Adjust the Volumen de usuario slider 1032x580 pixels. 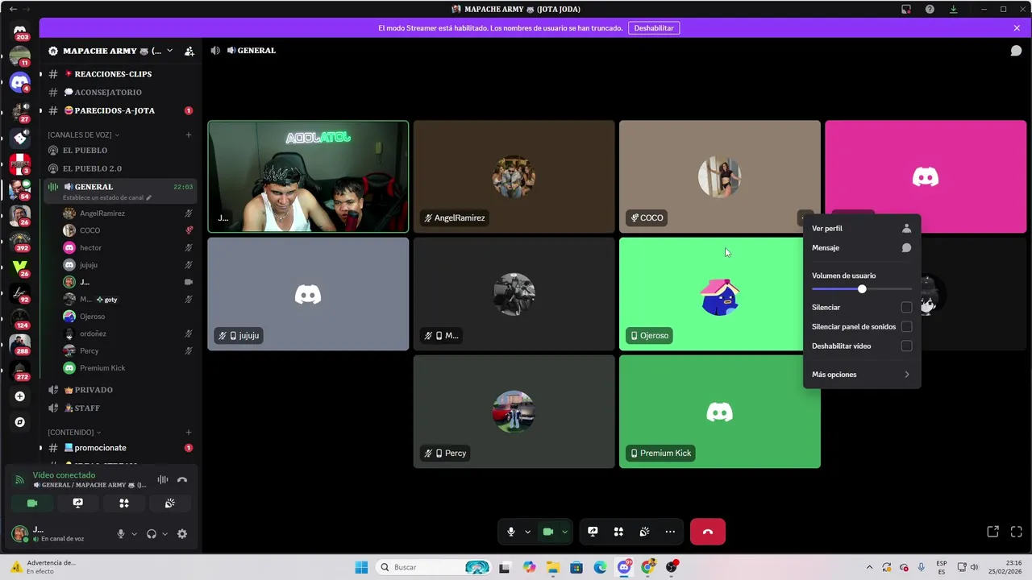point(862,288)
